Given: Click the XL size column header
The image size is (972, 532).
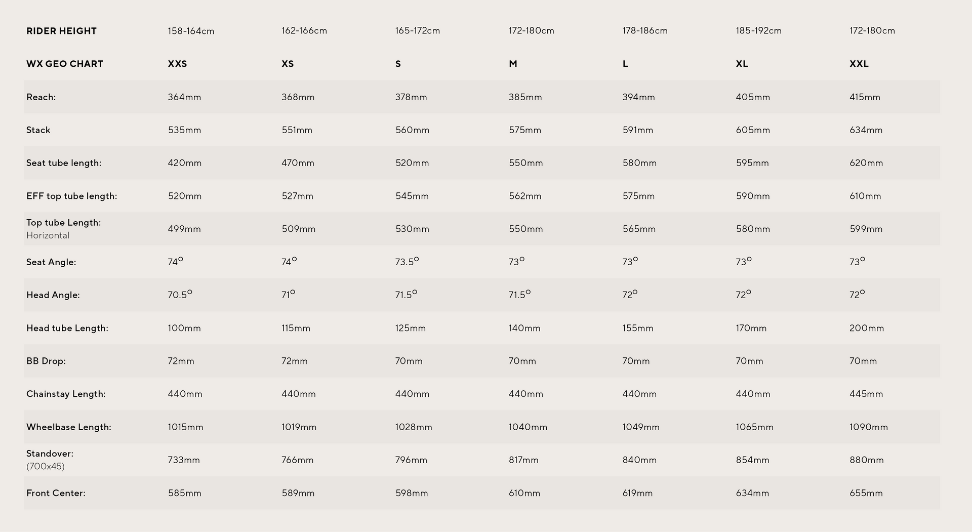Looking at the screenshot, I should coord(742,64).
